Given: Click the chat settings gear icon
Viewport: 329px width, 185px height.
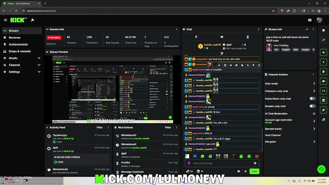Looking at the screenshot, I should 245,171.
